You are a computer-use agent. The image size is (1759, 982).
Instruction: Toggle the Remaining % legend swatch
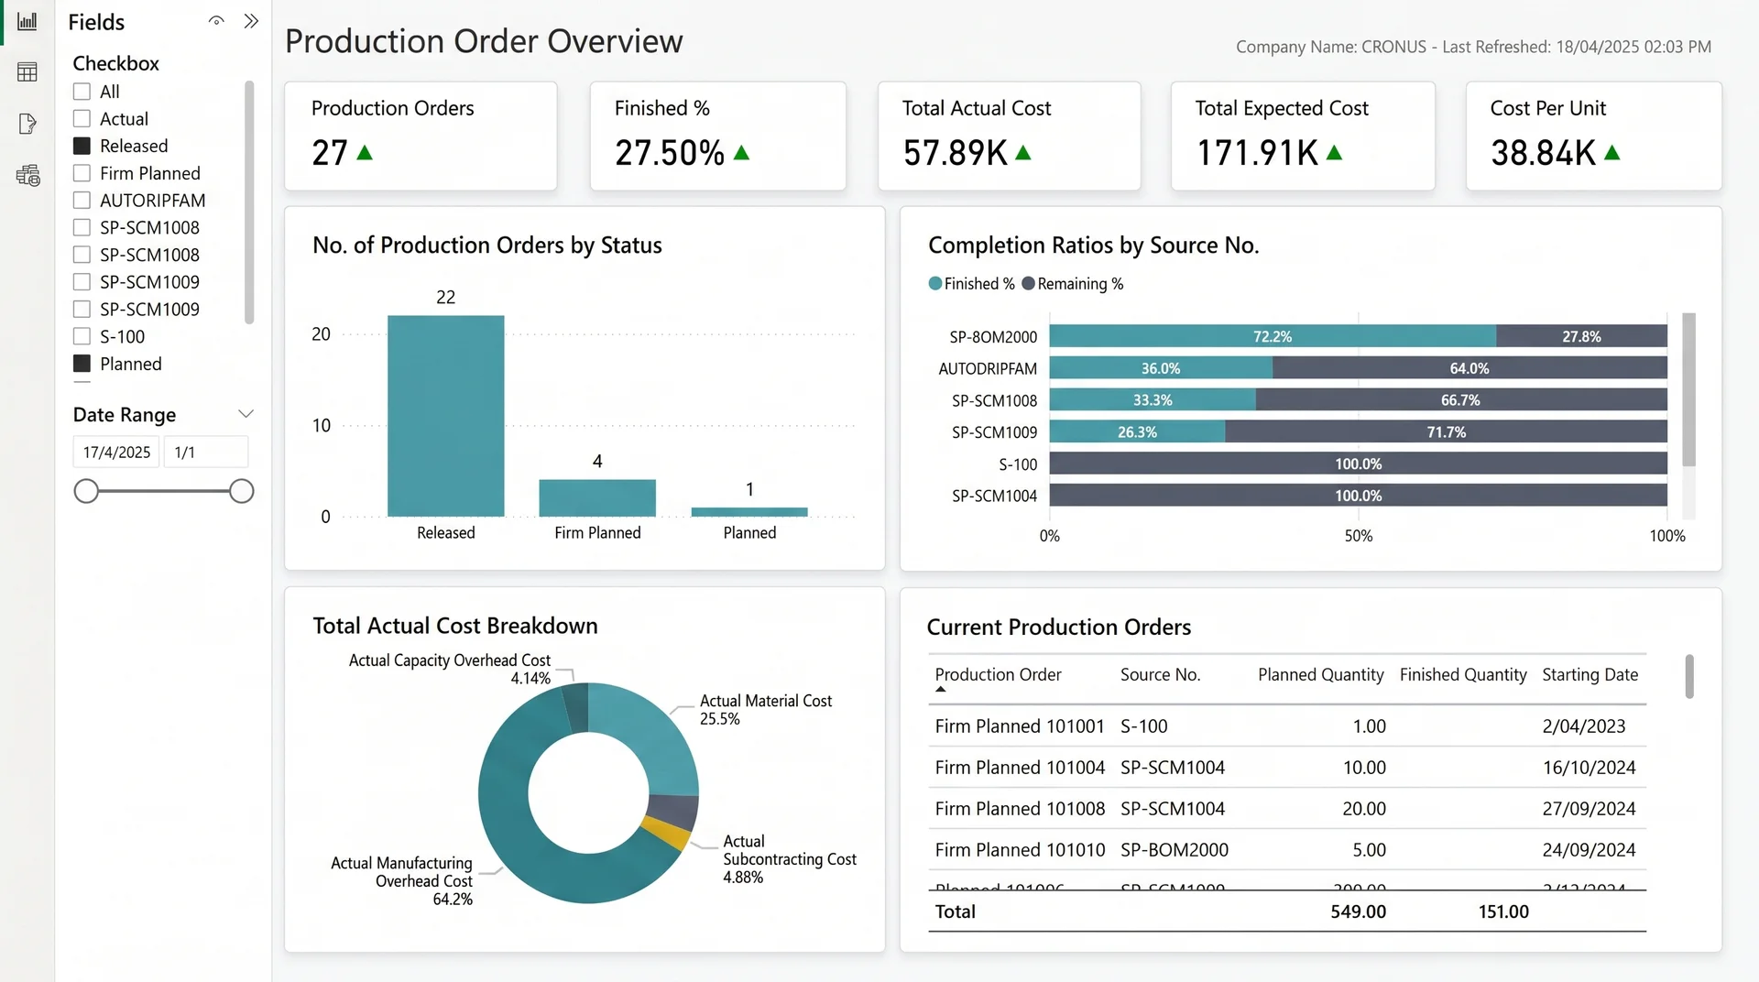(1029, 284)
